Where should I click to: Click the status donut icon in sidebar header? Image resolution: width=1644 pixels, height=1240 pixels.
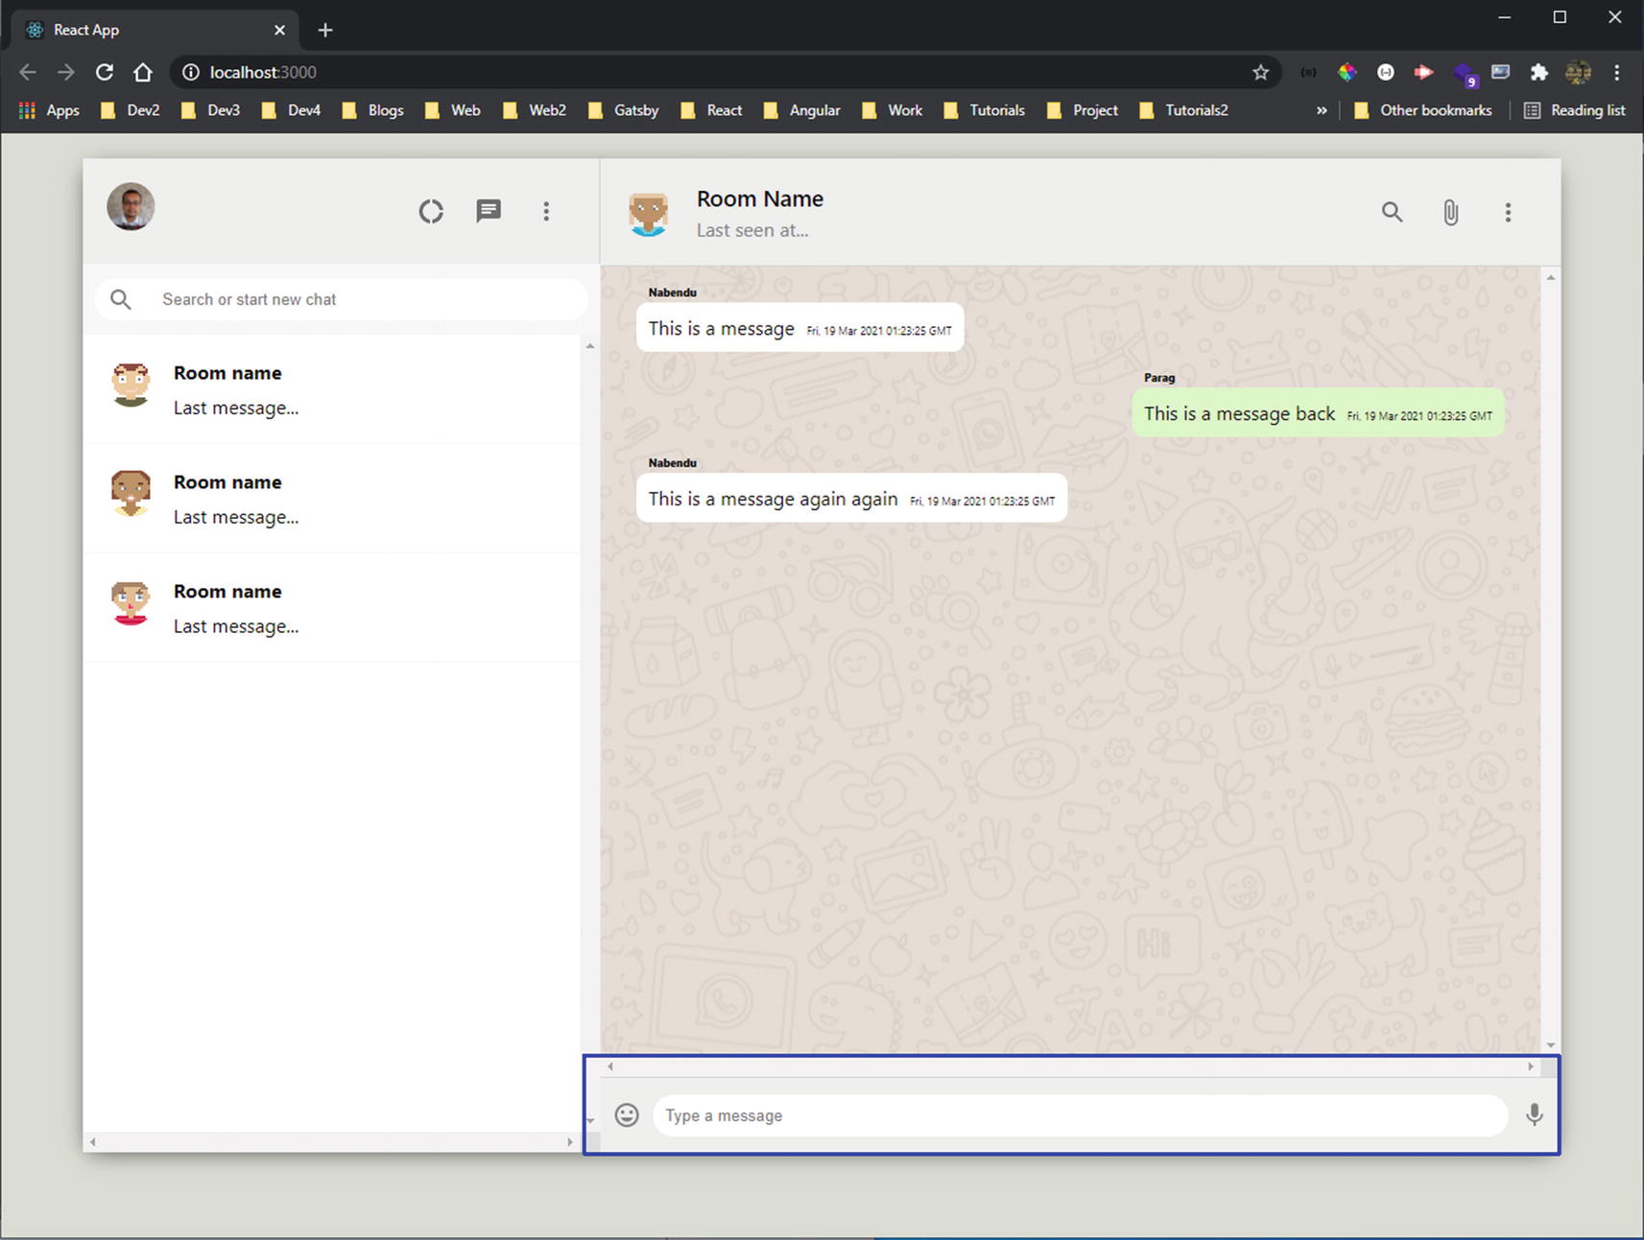tap(431, 211)
